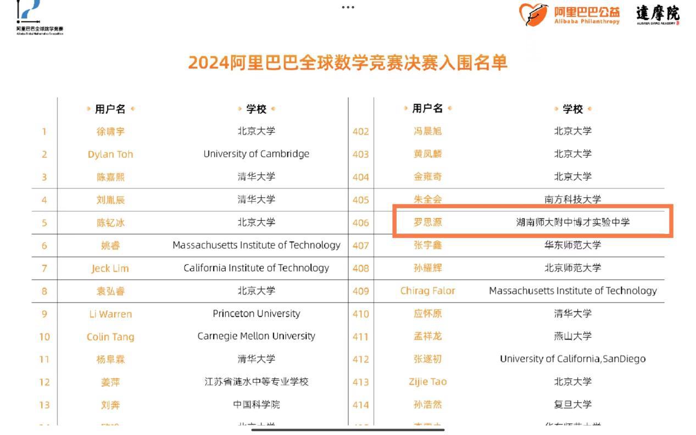Click the right 学校 column header
This screenshot has height=435, width=696.
pyautogui.click(x=572, y=109)
